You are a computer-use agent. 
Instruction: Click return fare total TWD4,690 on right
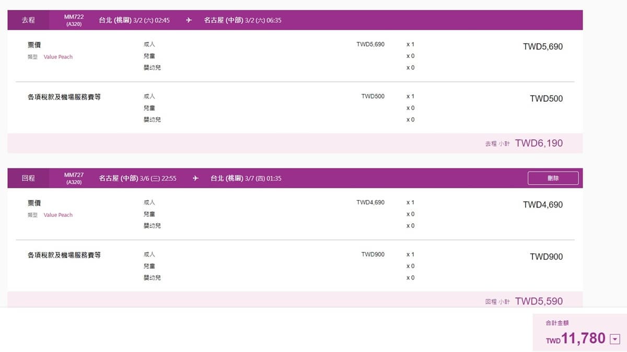pyautogui.click(x=543, y=205)
